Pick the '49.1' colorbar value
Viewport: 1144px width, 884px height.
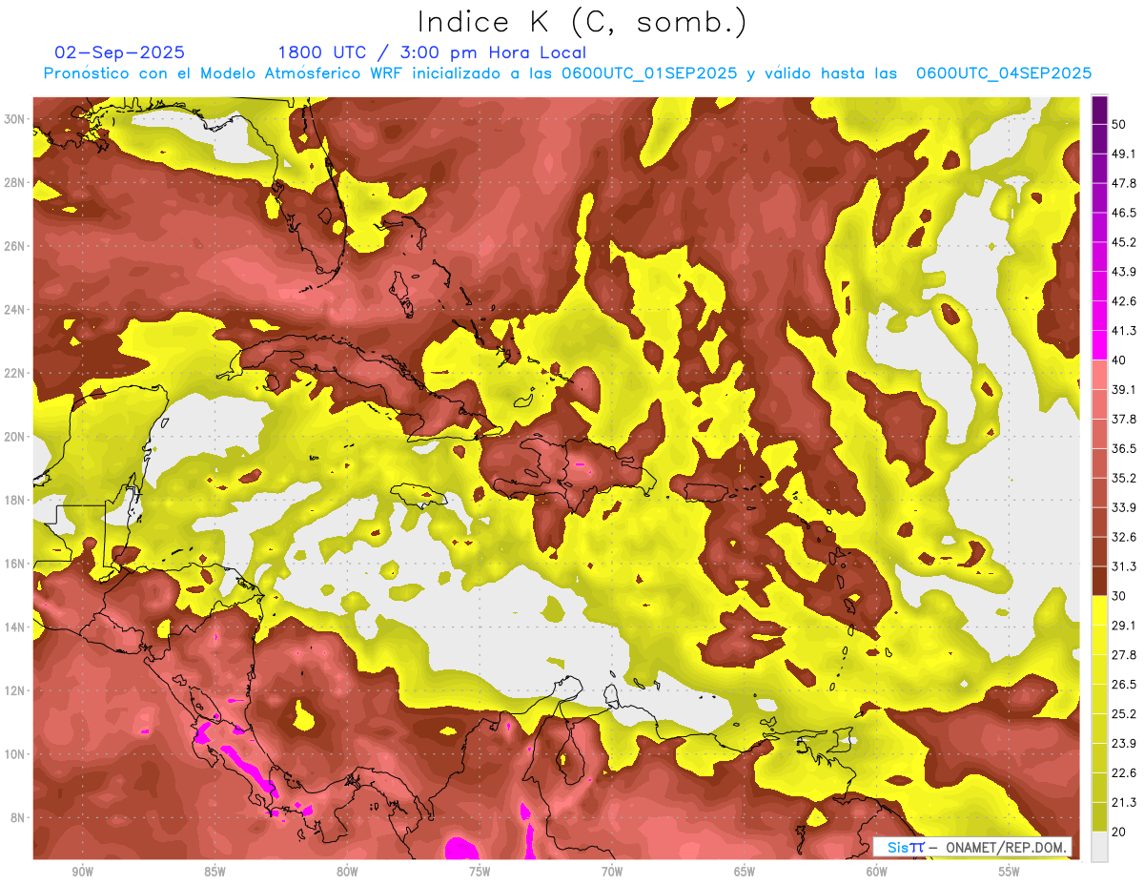click(x=1125, y=154)
